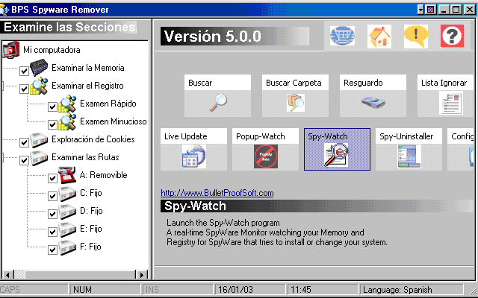Click the Mi computadora monitor icon
Screen dimensions: 478x298
coord(11,50)
